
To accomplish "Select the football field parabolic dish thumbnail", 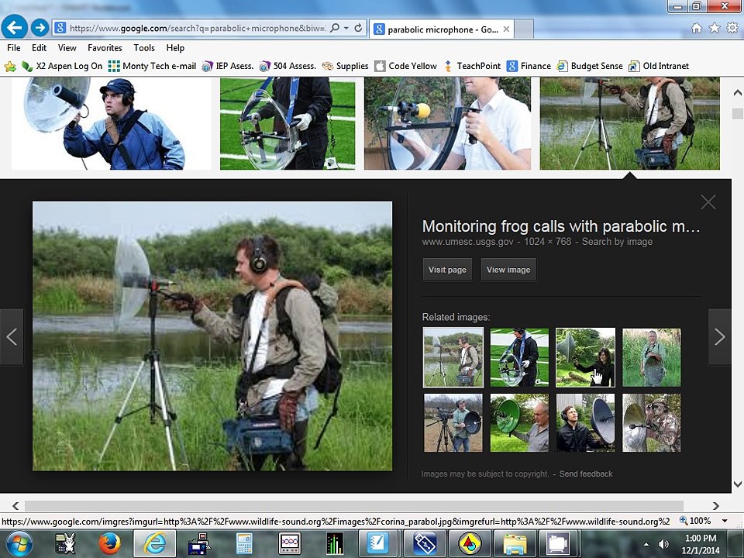I will [x=288, y=123].
